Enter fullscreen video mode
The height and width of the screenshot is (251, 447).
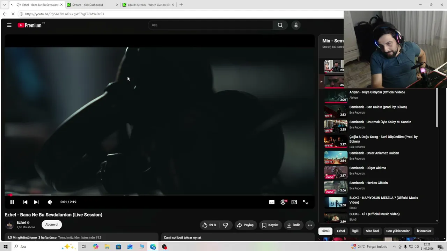[305, 202]
